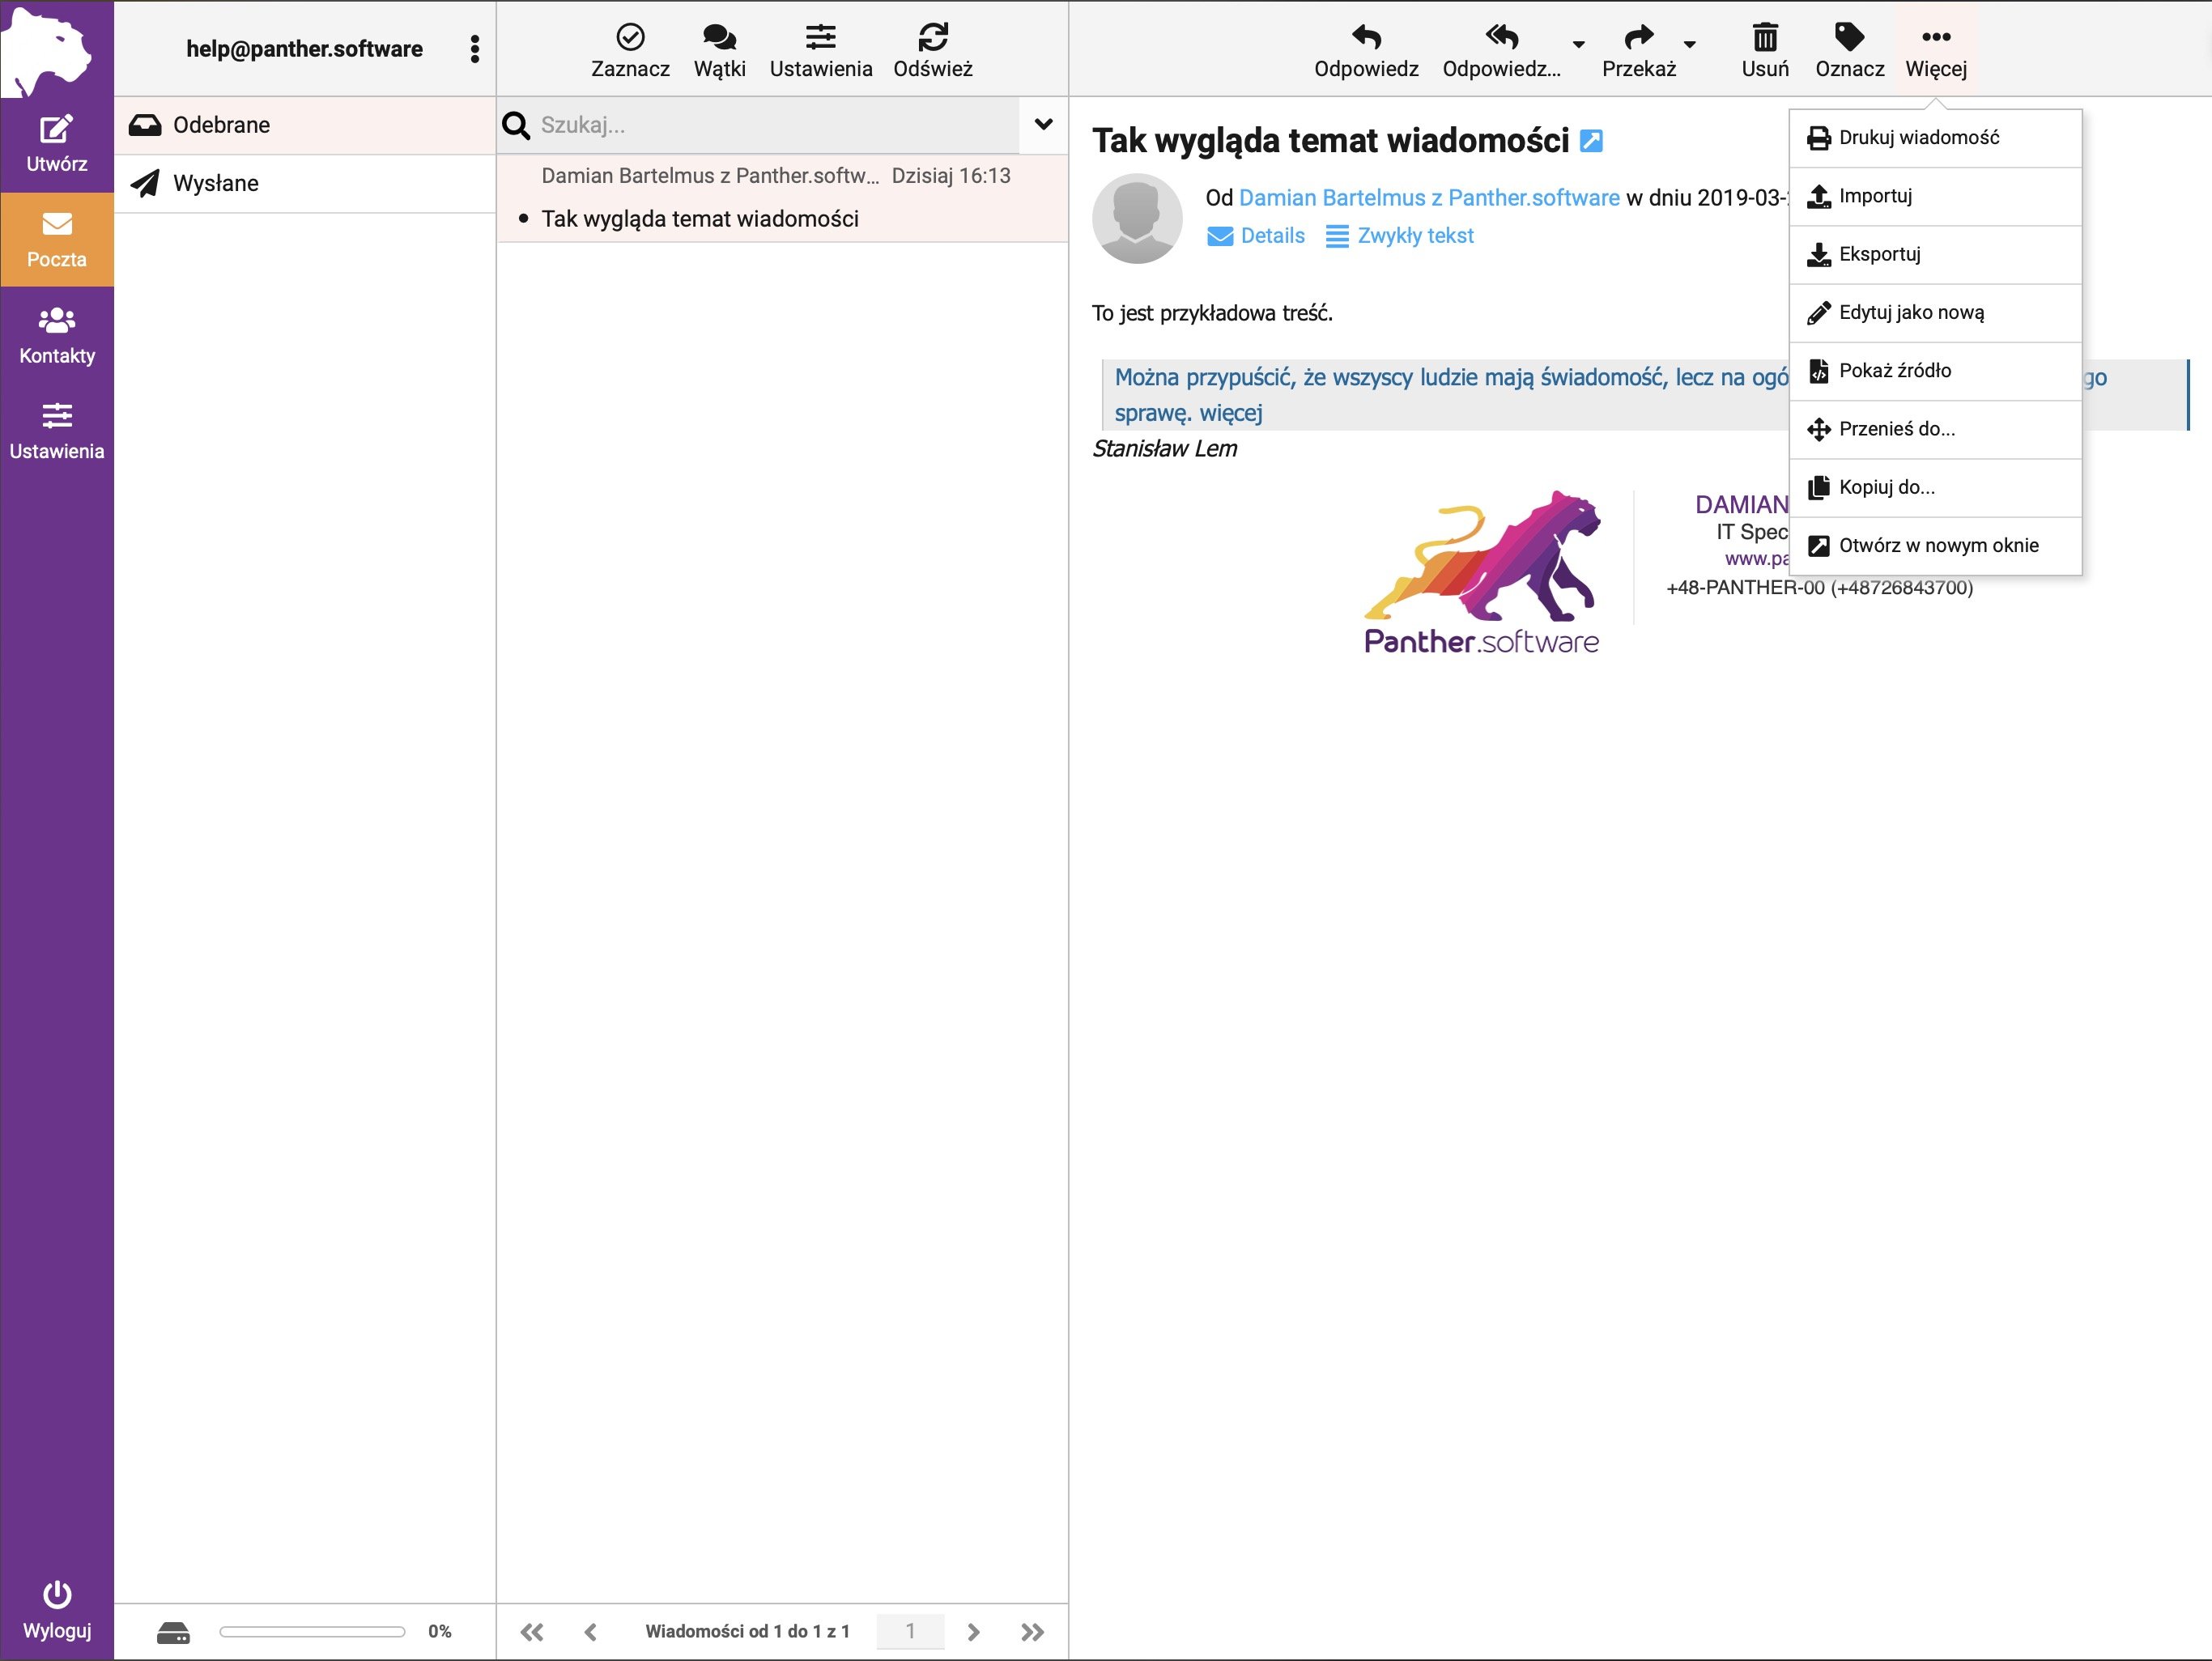
Task: Select Pokaż źródło menu entry
Action: (1935, 371)
